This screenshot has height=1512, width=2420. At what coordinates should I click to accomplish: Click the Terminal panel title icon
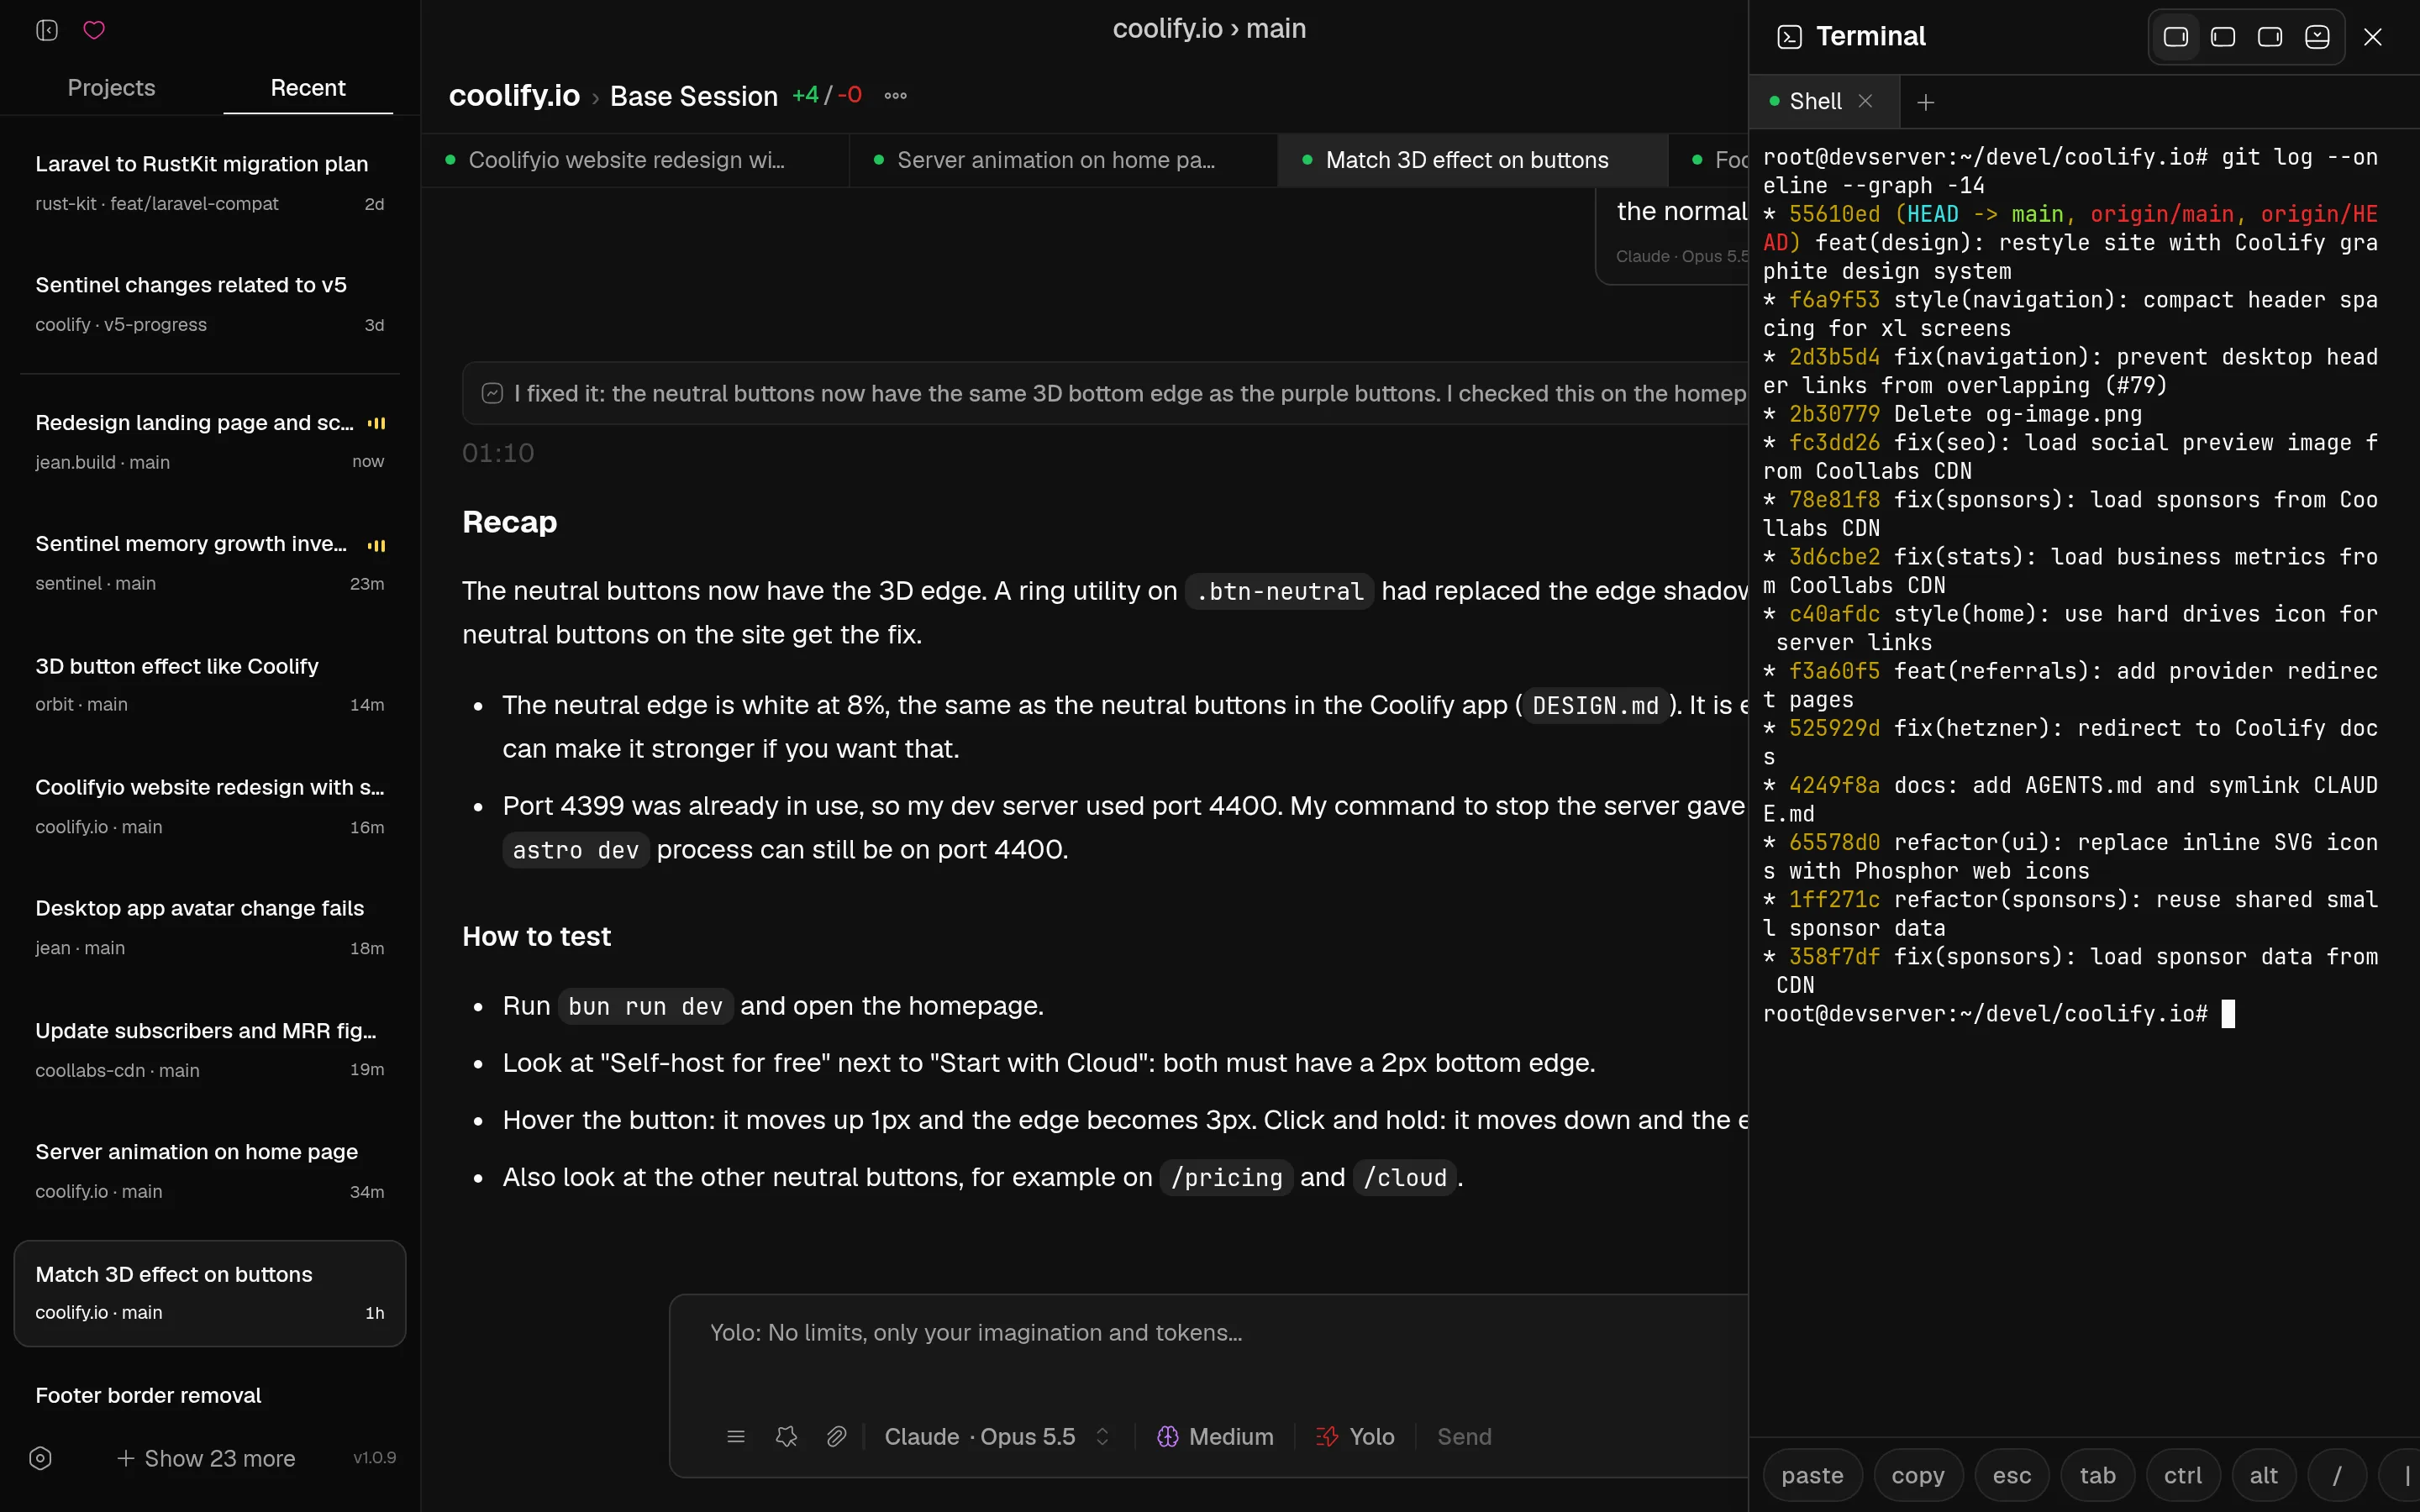click(x=1789, y=37)
